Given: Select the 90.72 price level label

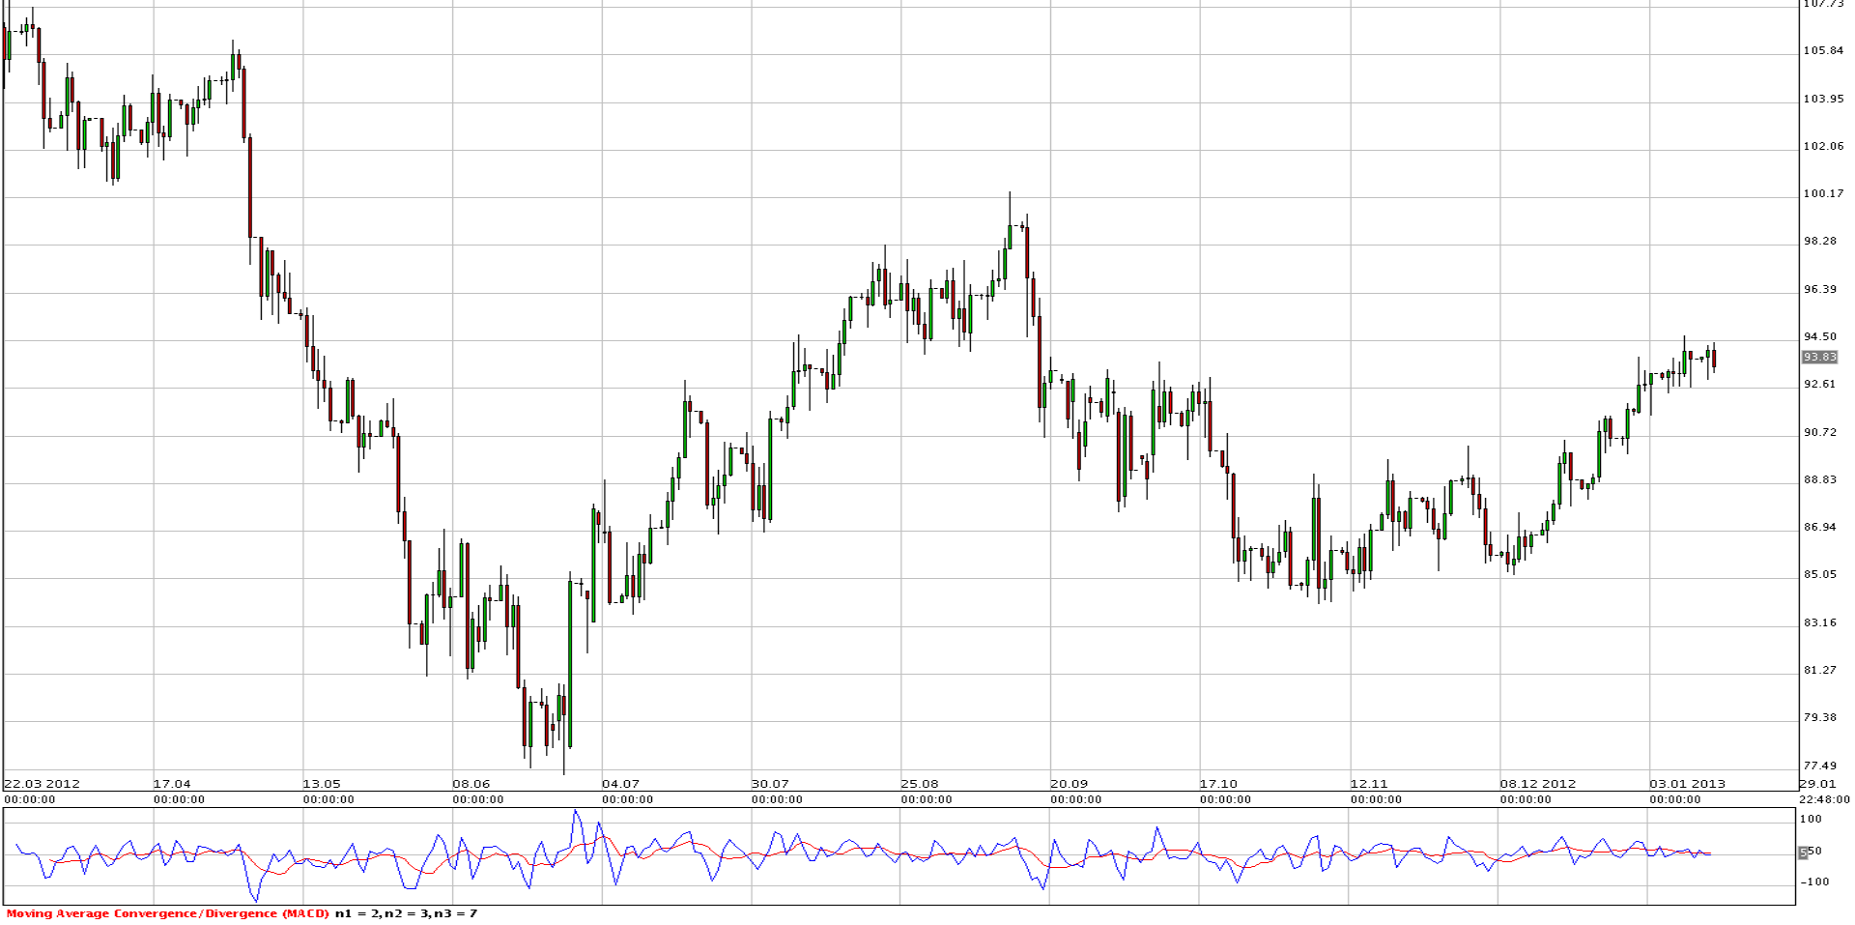Looking at the screenshot, I should (x=1820, y=432).
